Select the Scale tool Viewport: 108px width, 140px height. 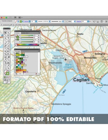(8, 49)
